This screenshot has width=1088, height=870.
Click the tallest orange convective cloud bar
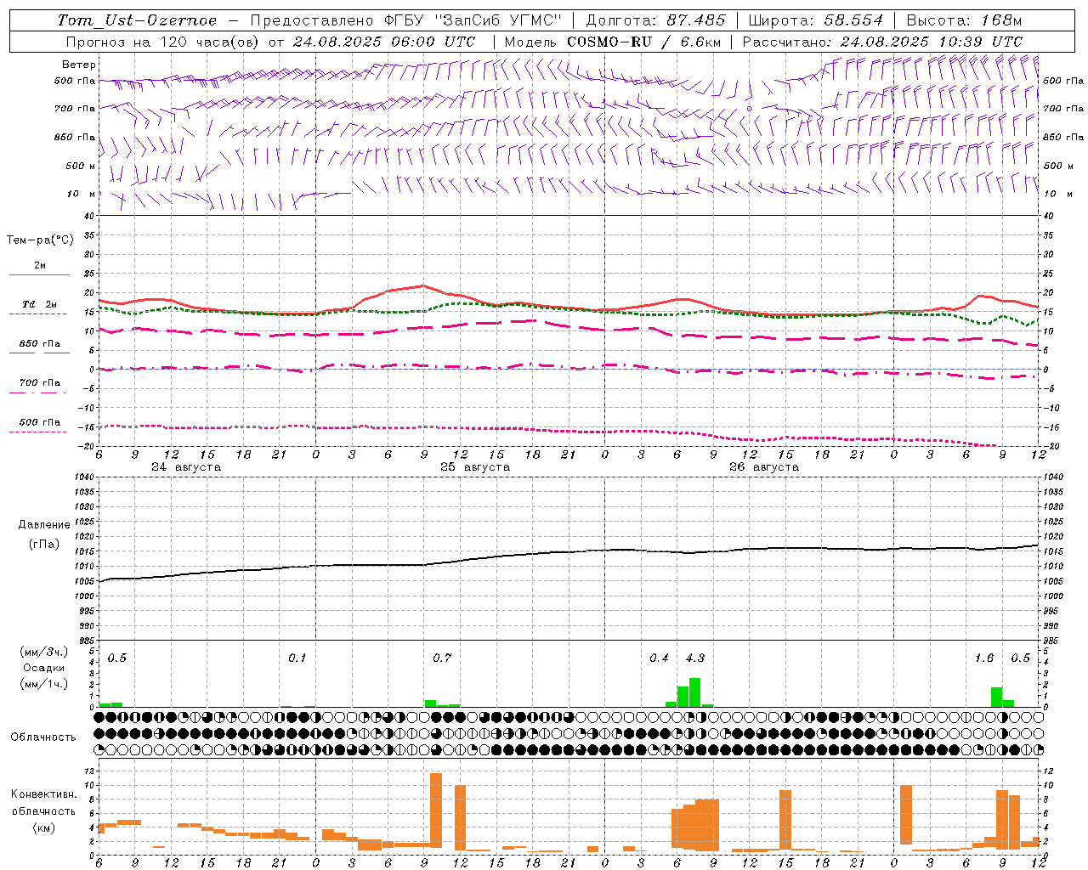(436, 811)
